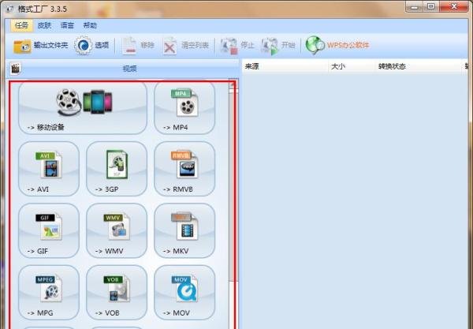Choose convert to MOV

tap(184, 293)
